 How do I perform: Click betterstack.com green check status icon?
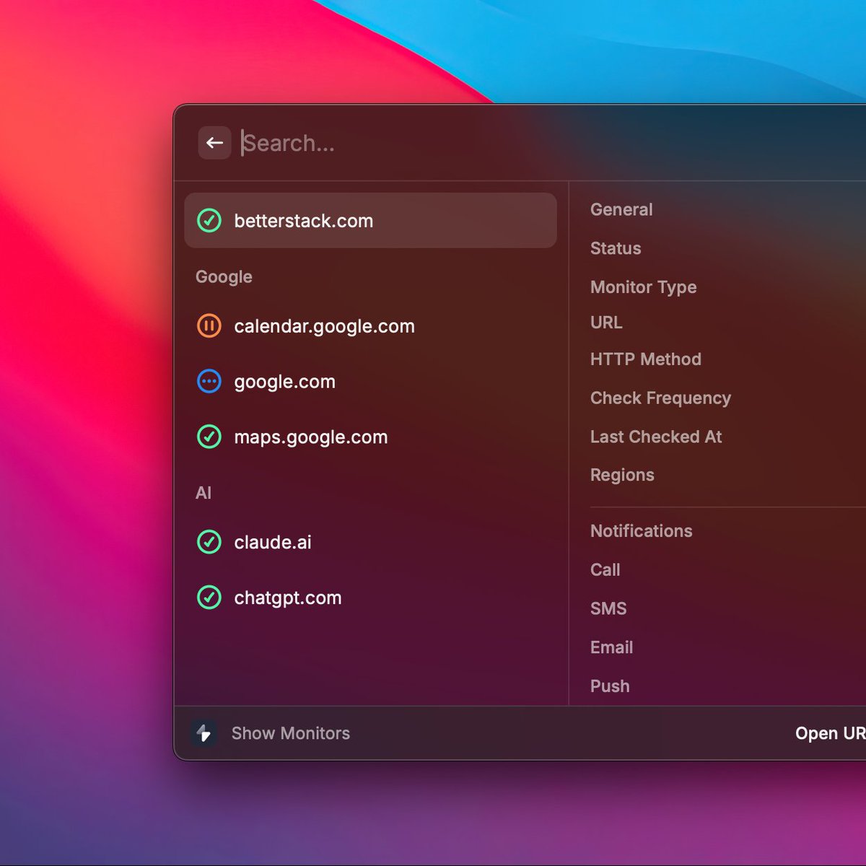209,220
